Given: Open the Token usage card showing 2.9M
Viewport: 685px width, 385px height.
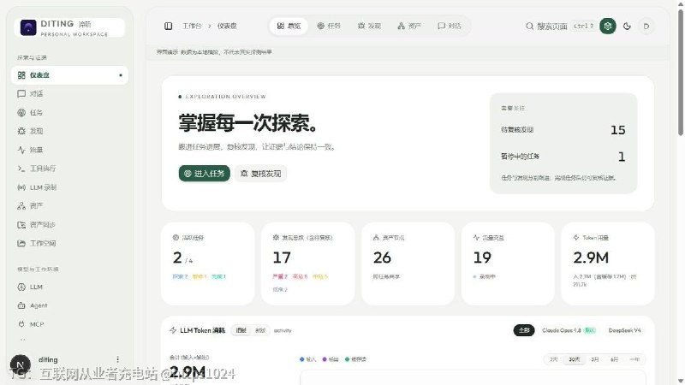Looking at the screenshot, I should [x=608, y=264].
